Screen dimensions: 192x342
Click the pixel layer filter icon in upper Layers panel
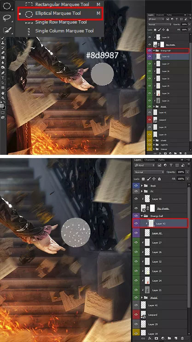tap(168, 19)
